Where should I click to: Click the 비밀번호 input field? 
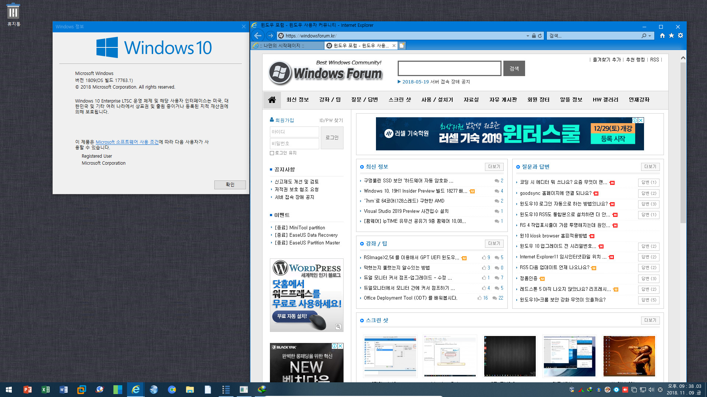pos(294,143)
